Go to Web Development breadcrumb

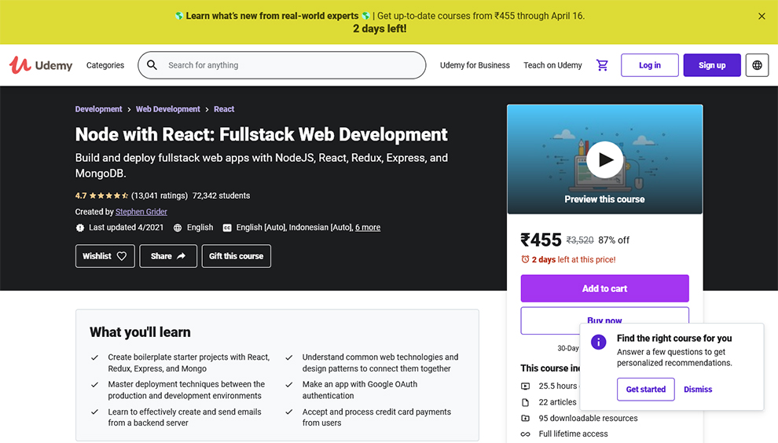tap(167, 109)
